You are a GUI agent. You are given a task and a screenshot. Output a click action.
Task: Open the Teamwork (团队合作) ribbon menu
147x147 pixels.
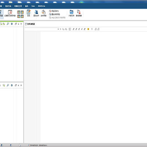click(36, 13)
